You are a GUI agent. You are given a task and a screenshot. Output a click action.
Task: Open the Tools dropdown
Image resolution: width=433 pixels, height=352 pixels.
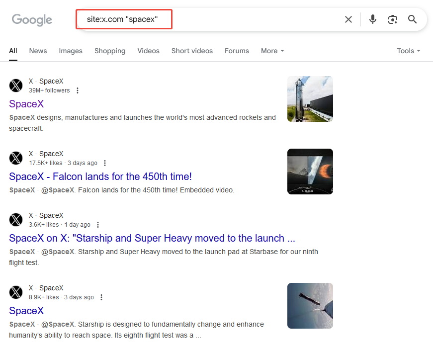tap(409, 51)
